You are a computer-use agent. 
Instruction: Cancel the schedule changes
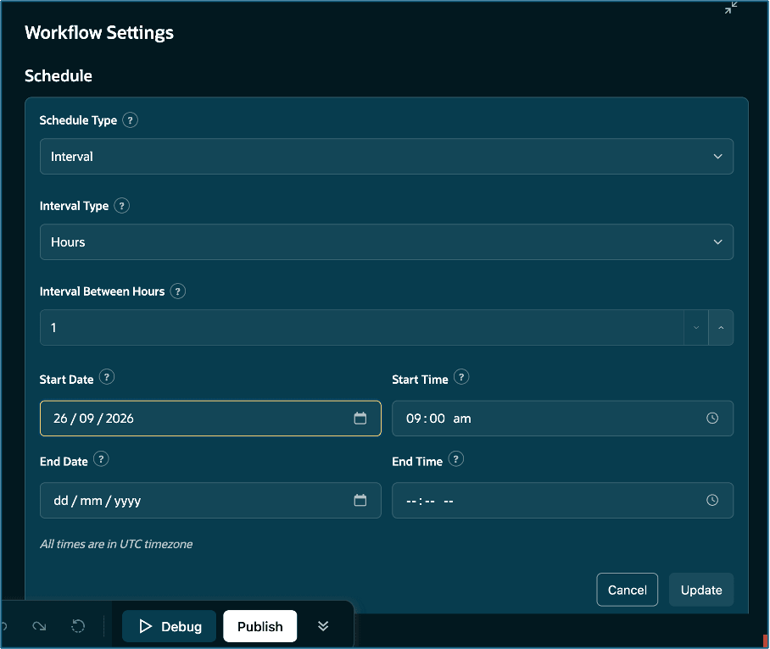pyautogui.click(x=627, y=590)
